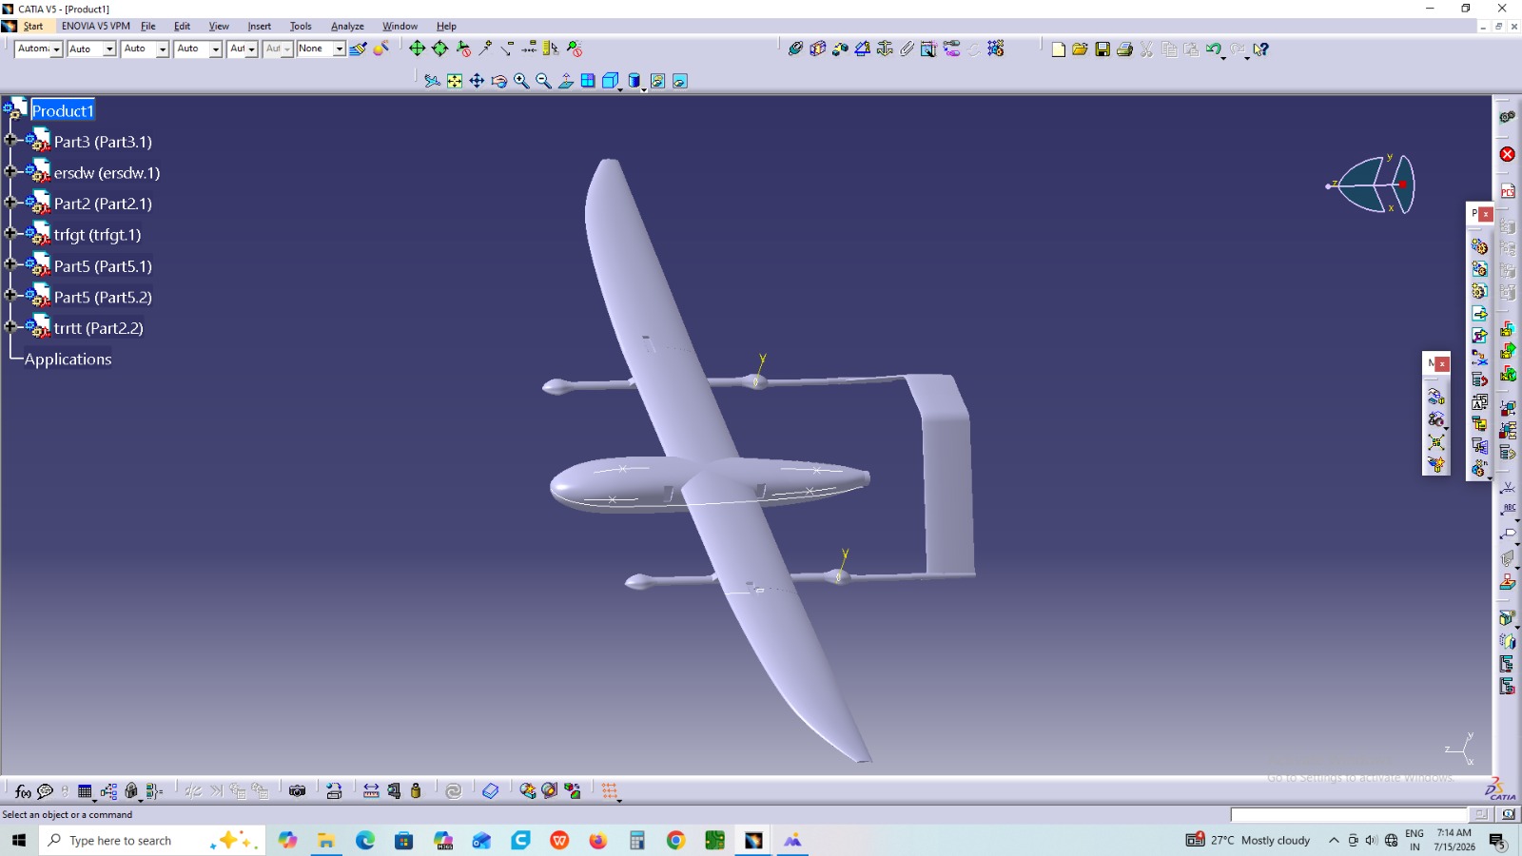Click the Fly Mode airplane icon
This screenshot has height=856, width=1522.
432,82
